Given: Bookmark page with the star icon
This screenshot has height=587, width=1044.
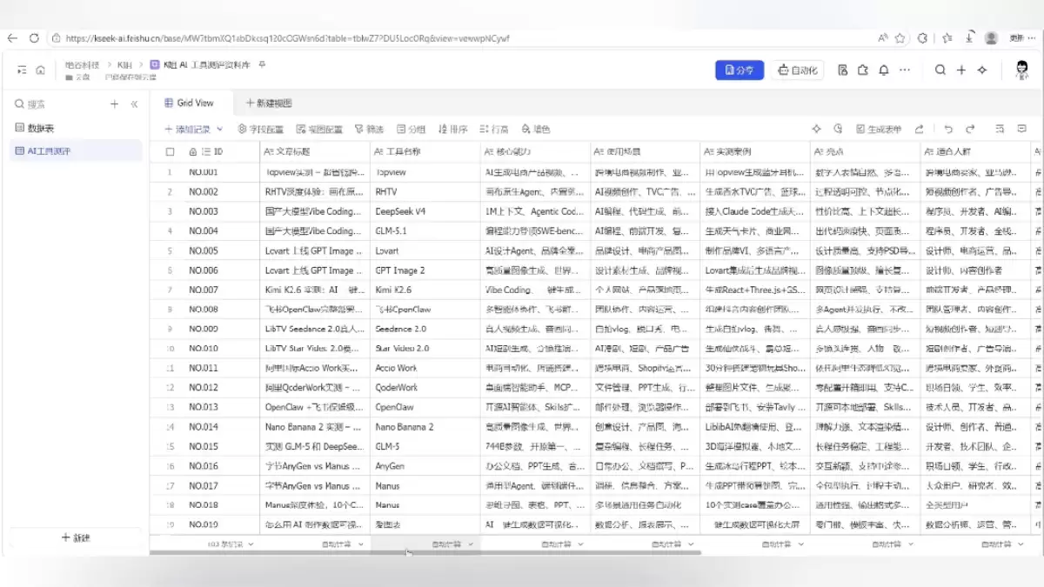Looking at the screenshot, I should pos(900,38).
